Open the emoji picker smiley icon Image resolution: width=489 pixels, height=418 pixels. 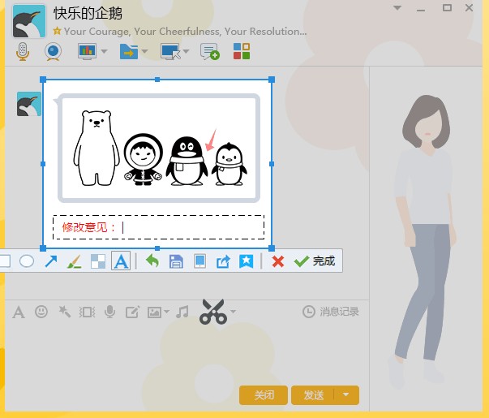click(41, 312)
